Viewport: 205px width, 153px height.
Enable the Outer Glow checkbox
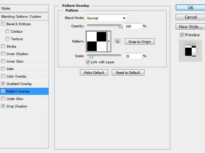click(3, 99)
